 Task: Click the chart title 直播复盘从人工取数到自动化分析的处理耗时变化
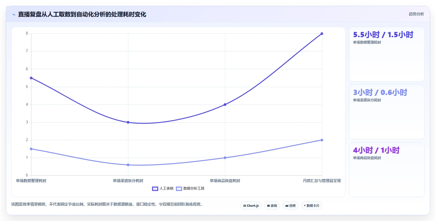point(82,14)
